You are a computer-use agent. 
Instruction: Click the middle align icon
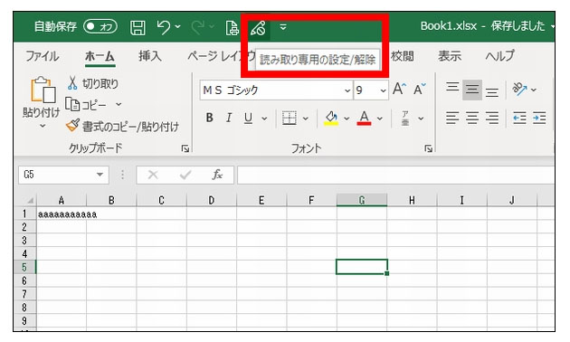pos(472,90)
